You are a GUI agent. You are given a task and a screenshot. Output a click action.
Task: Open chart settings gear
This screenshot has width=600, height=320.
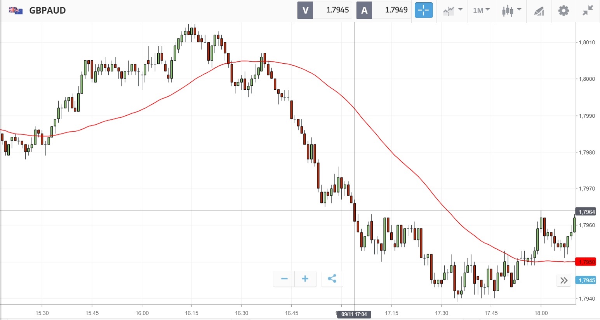click(x=563, y=10)
